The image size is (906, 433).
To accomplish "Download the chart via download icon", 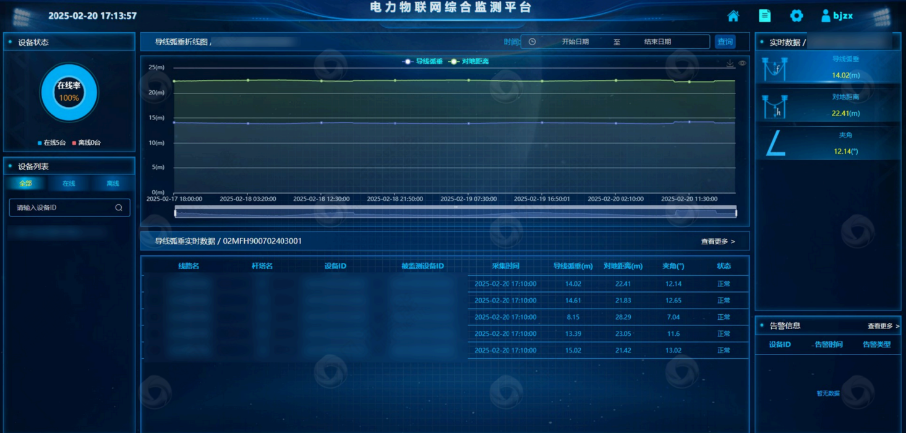I will tap(730, 63).
